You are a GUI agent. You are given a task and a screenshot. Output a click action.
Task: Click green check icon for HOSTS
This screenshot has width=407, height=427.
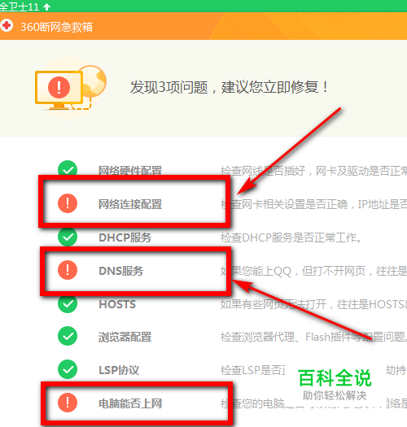[x=68, y=304]
